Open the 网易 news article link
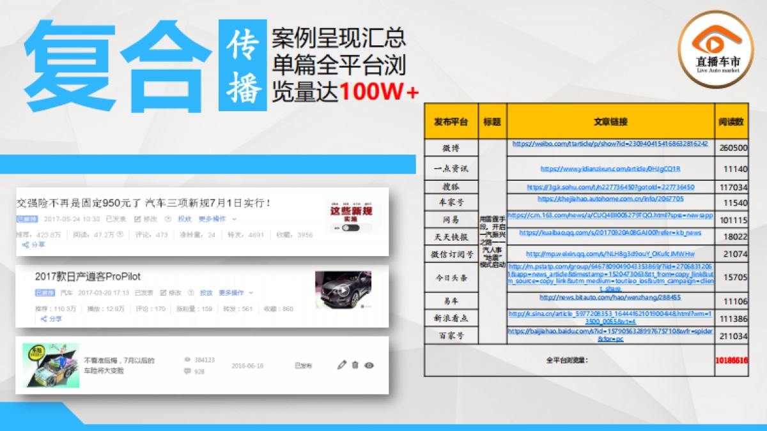Viewport: 767px width, 431px height. click(610, 219)
